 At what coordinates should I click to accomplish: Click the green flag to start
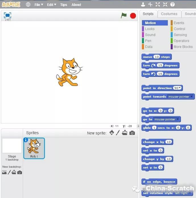pyautogui.click(x=124, y=16)
